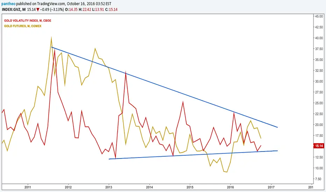Click the GOLD FUTURES, M, COMEX legend label
Image resolution: width=326 pixels, height=192 pixels.
(x=23, y=26)
